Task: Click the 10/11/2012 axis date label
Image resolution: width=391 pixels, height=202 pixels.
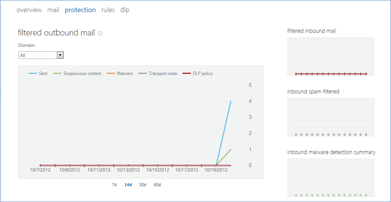Action: click(99, 170)
